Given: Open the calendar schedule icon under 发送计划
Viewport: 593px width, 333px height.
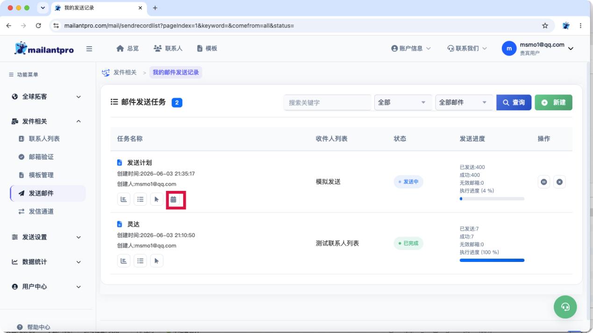Looking at the screenshot, I should coord(173,199).
